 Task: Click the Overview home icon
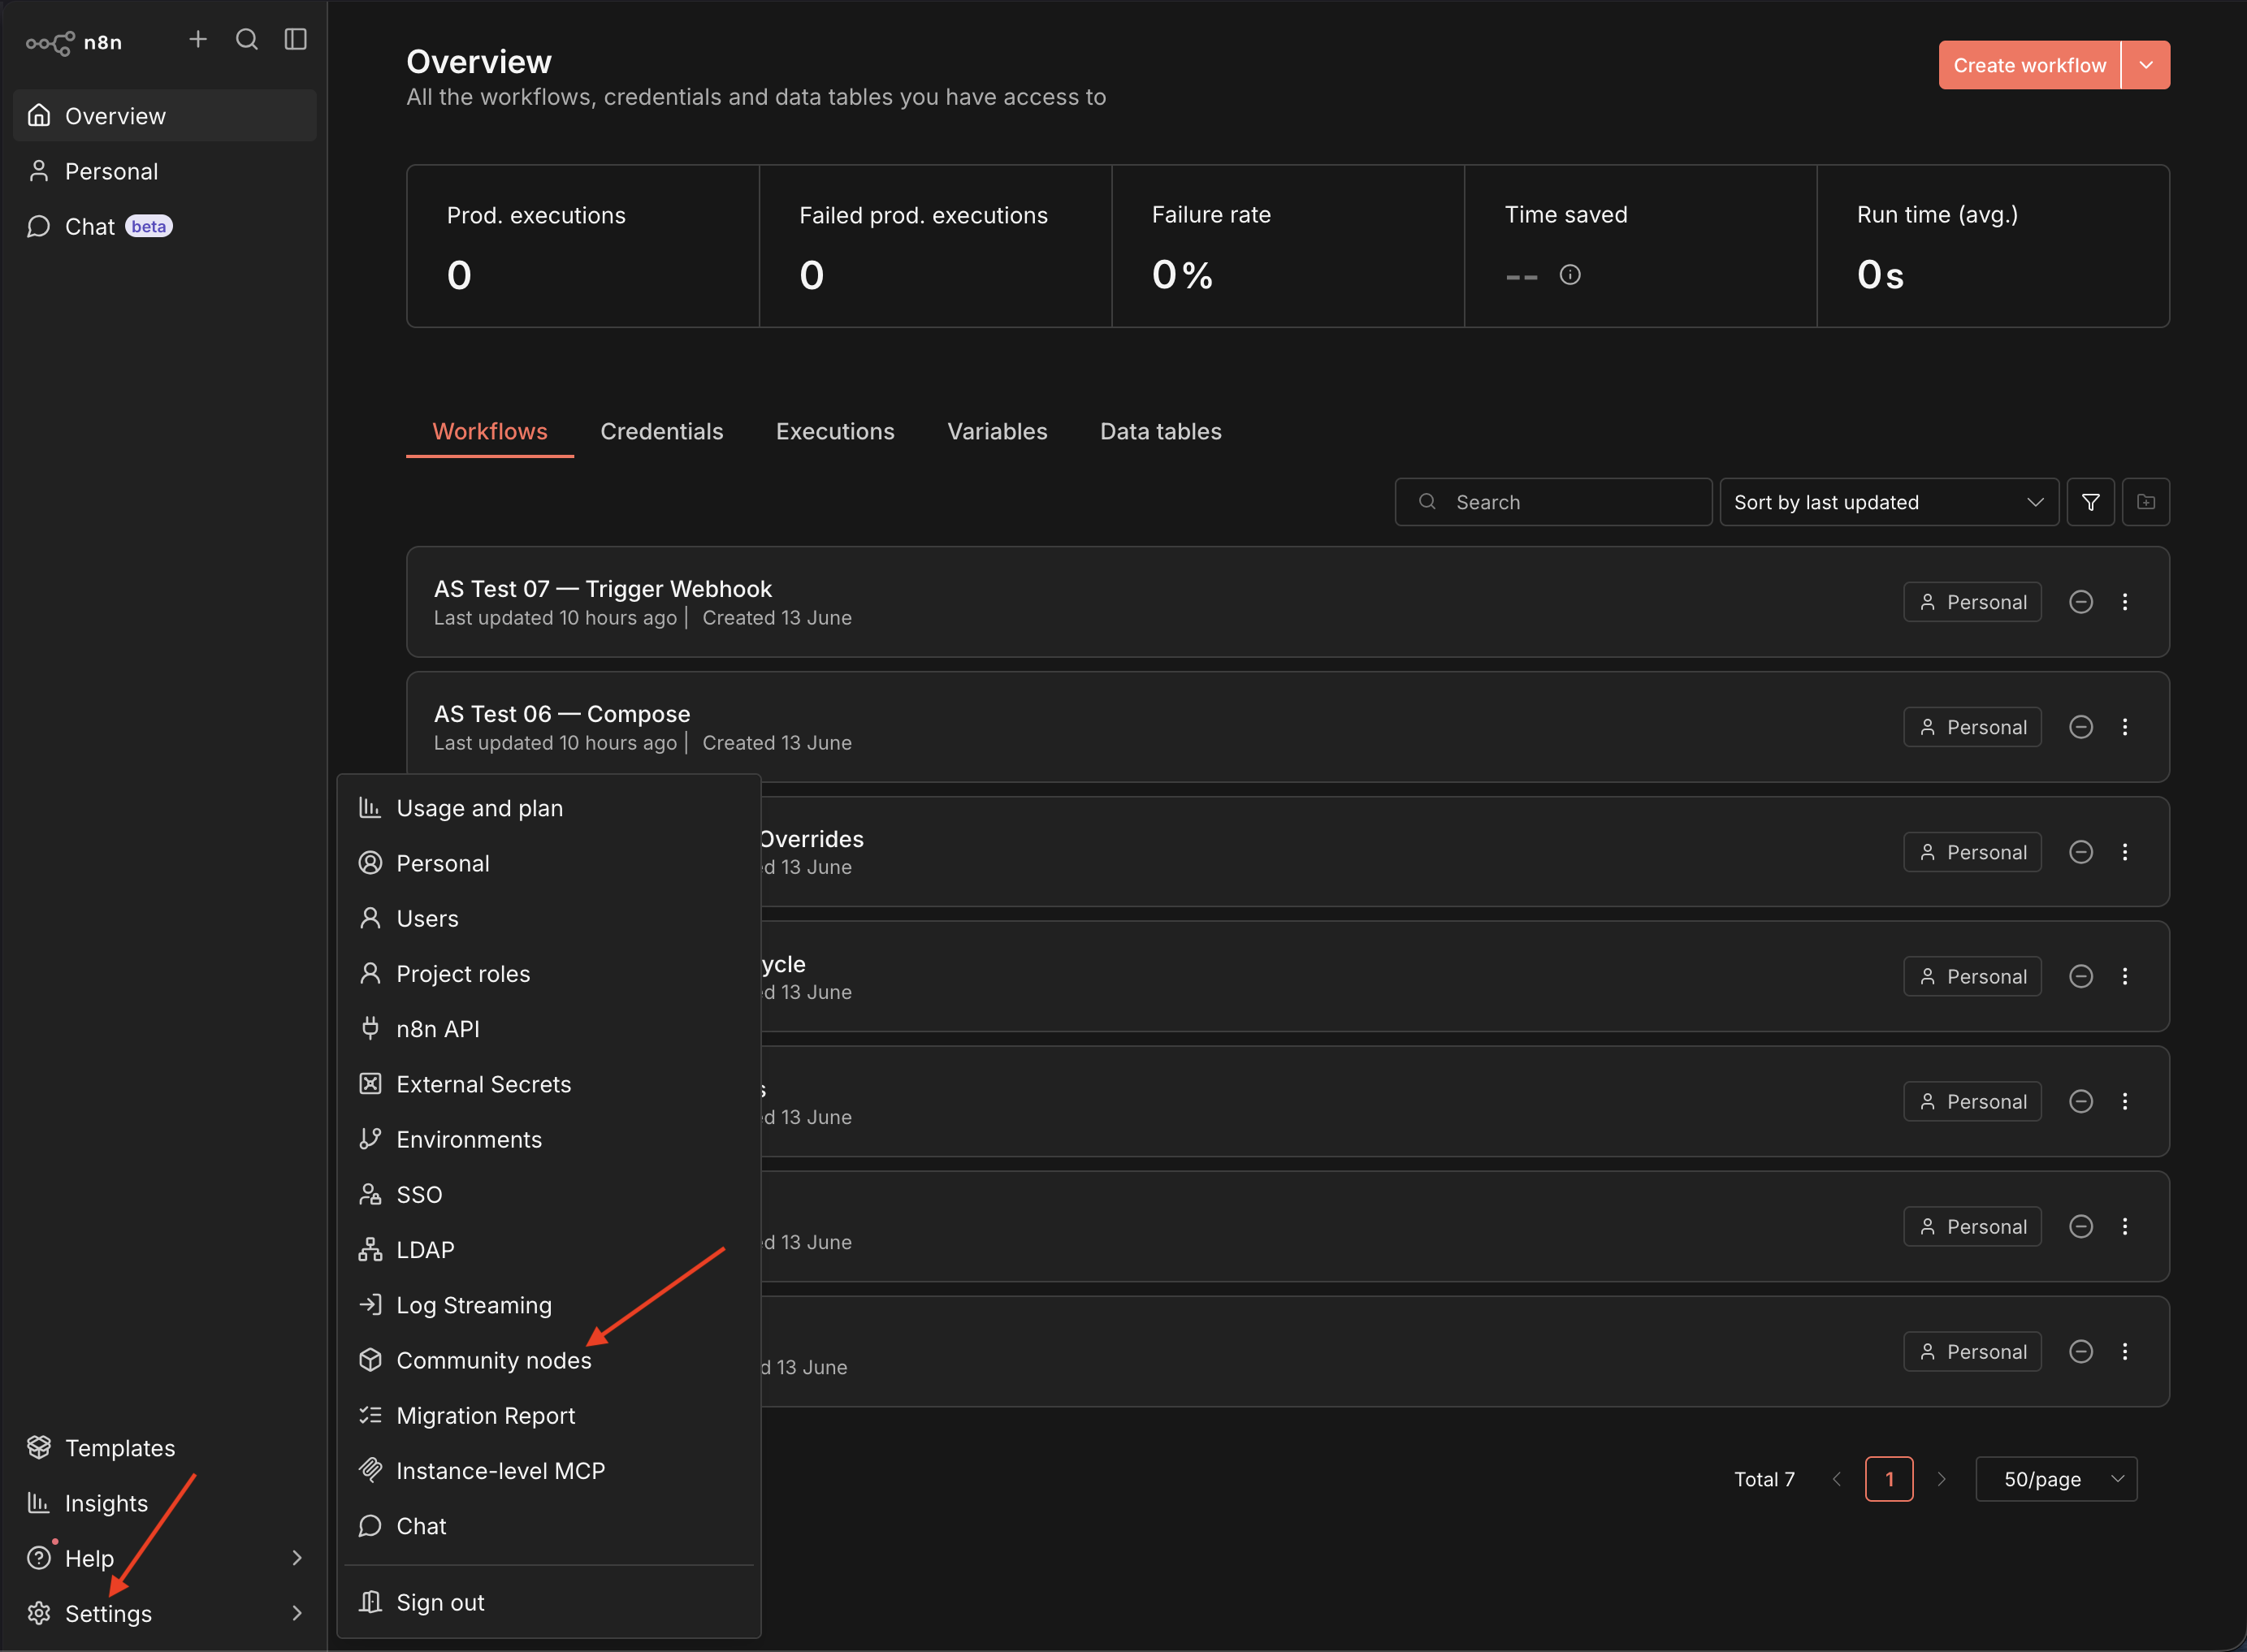39,115
